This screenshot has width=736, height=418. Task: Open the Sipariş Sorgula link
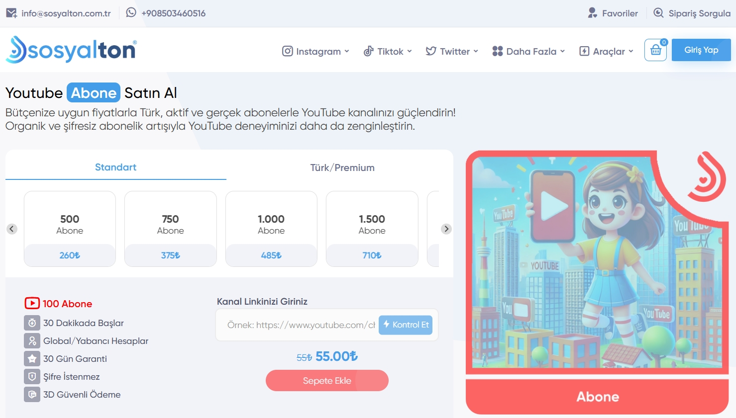click(692, 13)
